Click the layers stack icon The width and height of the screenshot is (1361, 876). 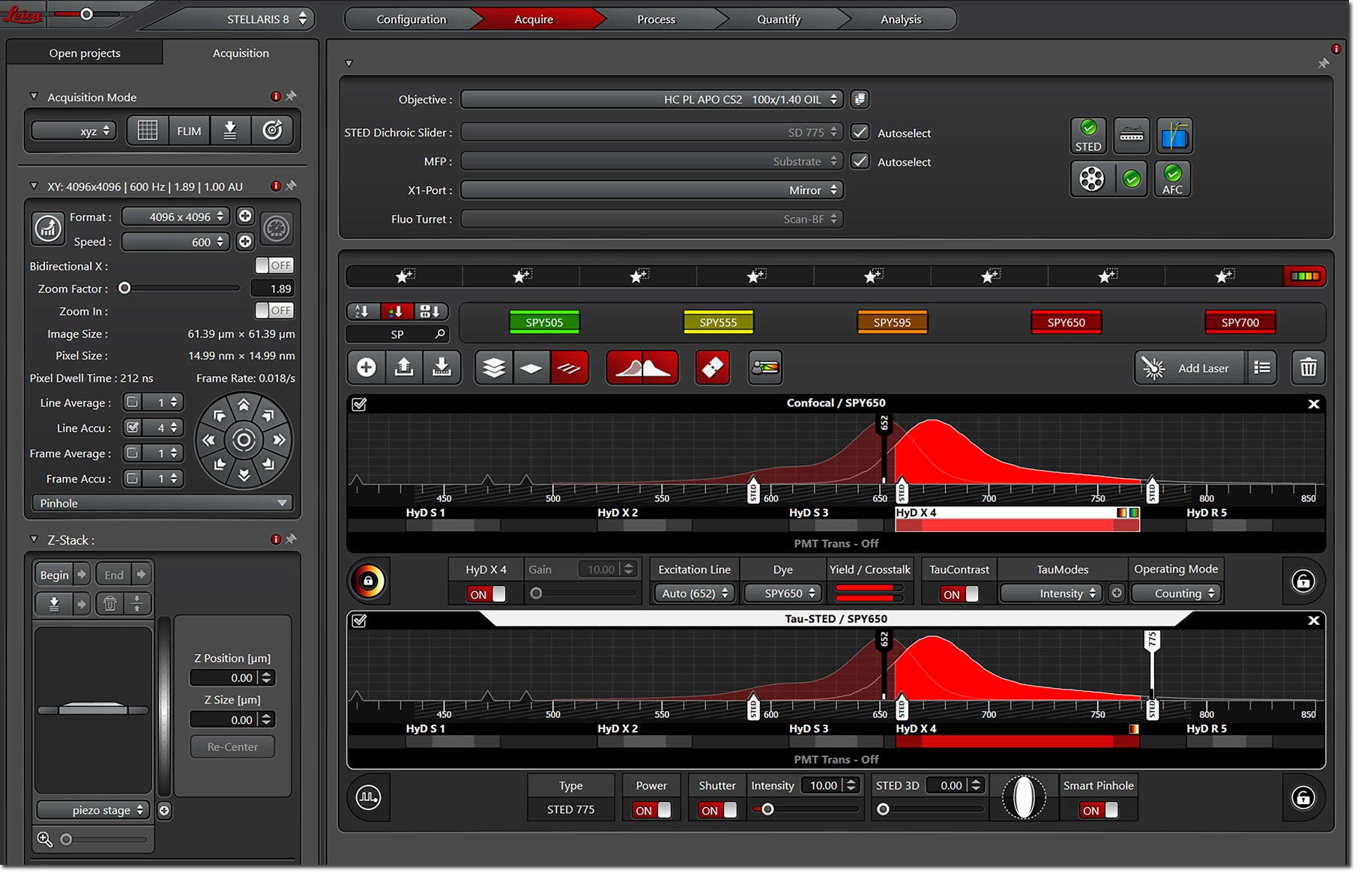[494, 368]
